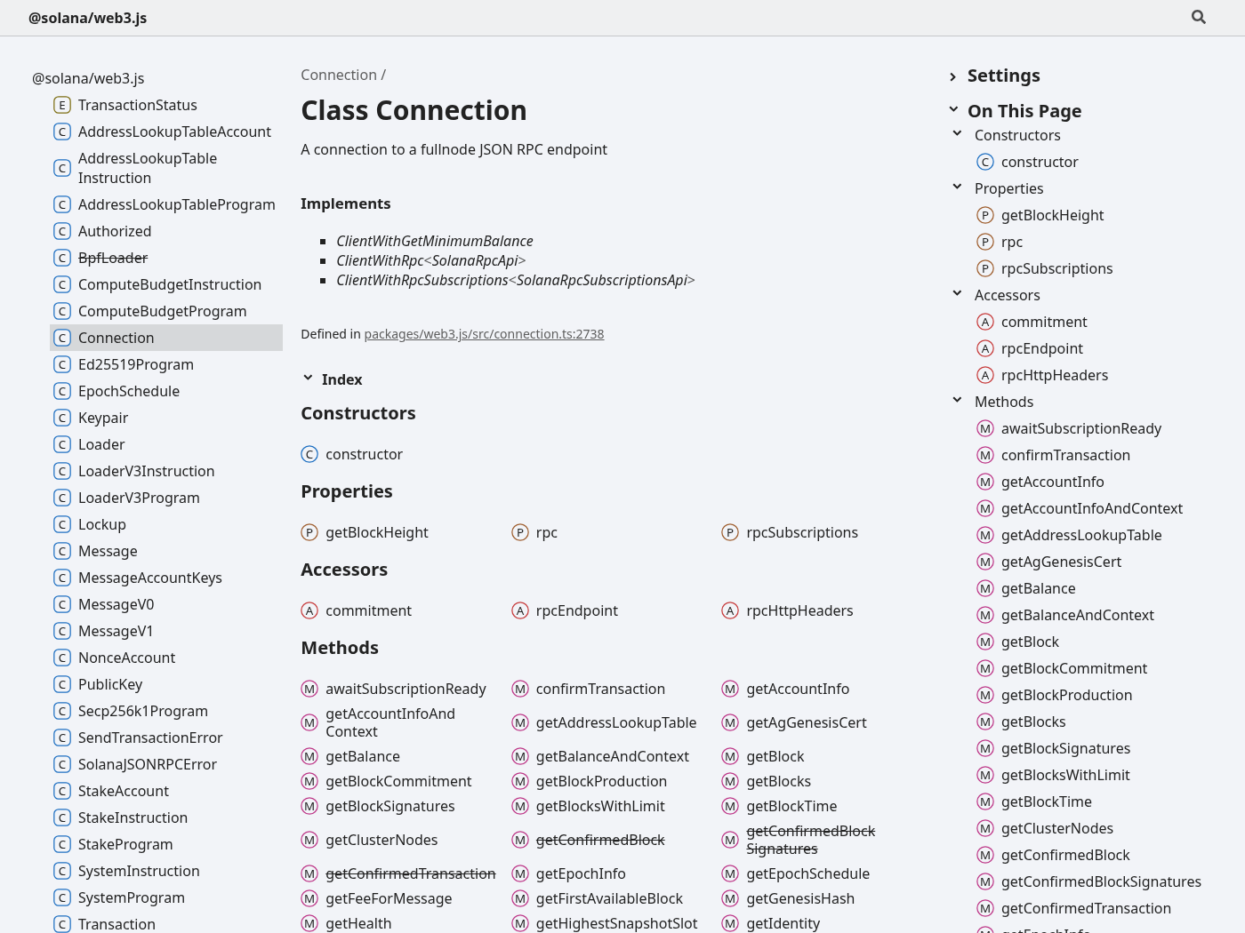This screenshot has height=933, width=1245.
Task: Jump to rpcHttpHeaders accessor in index
Action: [x=799, y=610]
